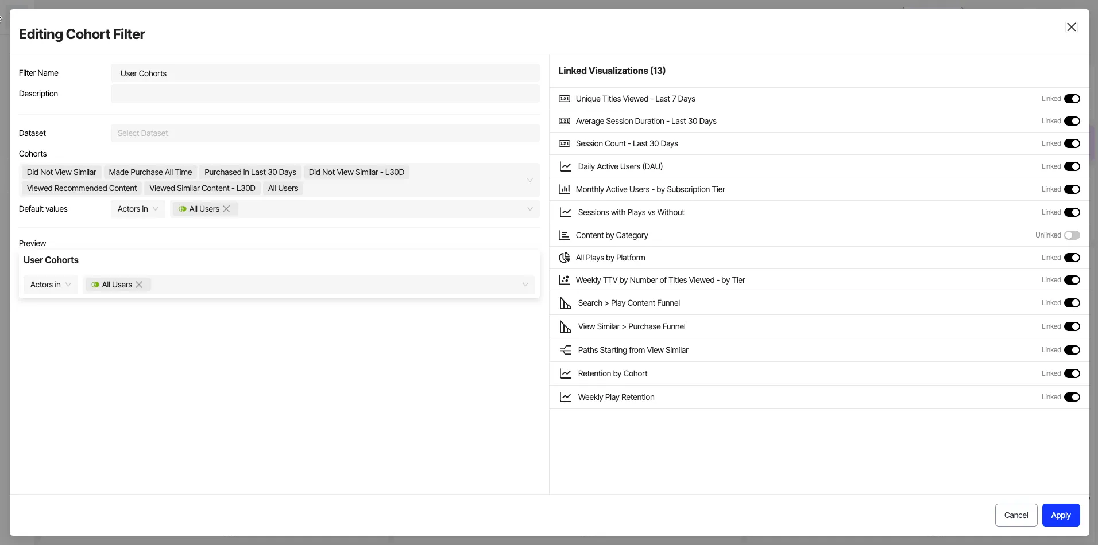
Task: Click All Plays by Platform row label
Action: tap(610, 258)
